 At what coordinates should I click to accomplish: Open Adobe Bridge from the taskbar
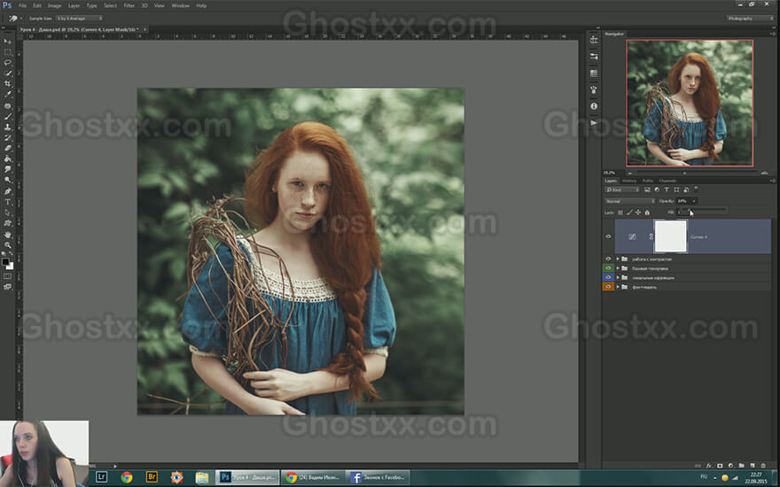click(152, 477)
